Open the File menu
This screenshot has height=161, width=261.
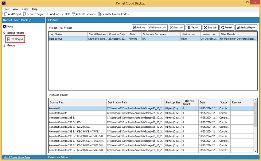[7, 9]
